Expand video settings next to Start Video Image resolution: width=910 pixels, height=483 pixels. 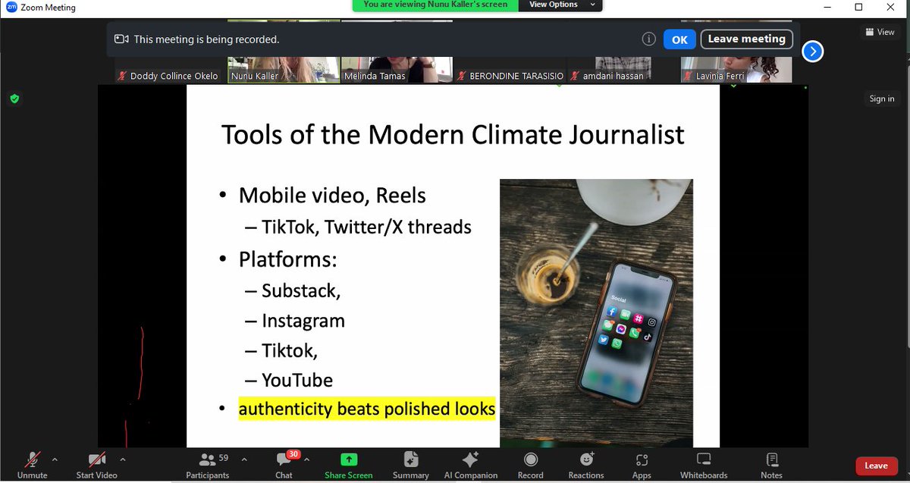click(x=122, y=459)
